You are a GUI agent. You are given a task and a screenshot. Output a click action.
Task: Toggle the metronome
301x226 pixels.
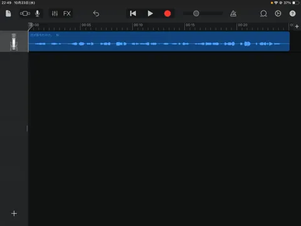(233, 14)
